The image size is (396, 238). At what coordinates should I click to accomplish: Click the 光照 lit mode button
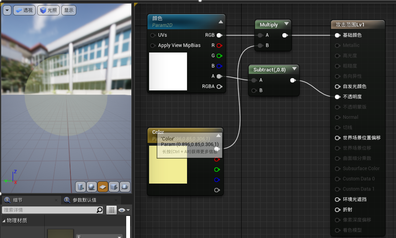coord(48,10)
